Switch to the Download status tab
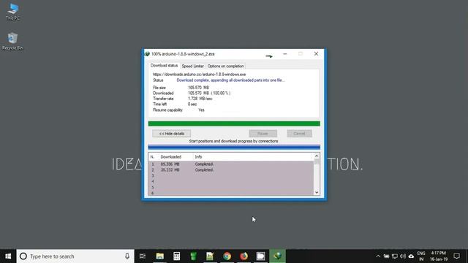The height and width of the screenshot is (263, 468). click(164, 65)
